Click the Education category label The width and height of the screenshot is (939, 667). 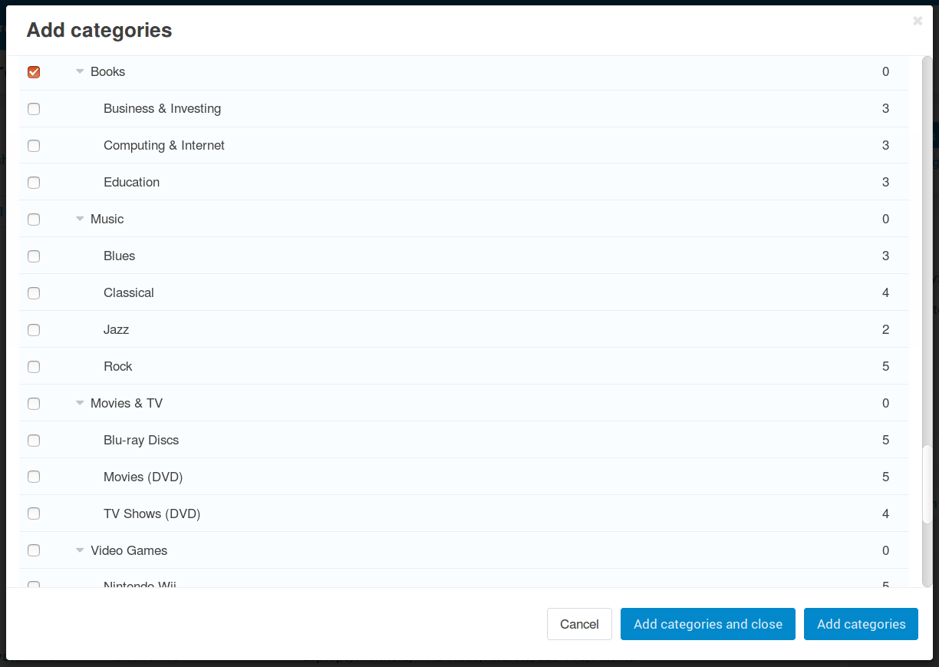coord(132,182)
